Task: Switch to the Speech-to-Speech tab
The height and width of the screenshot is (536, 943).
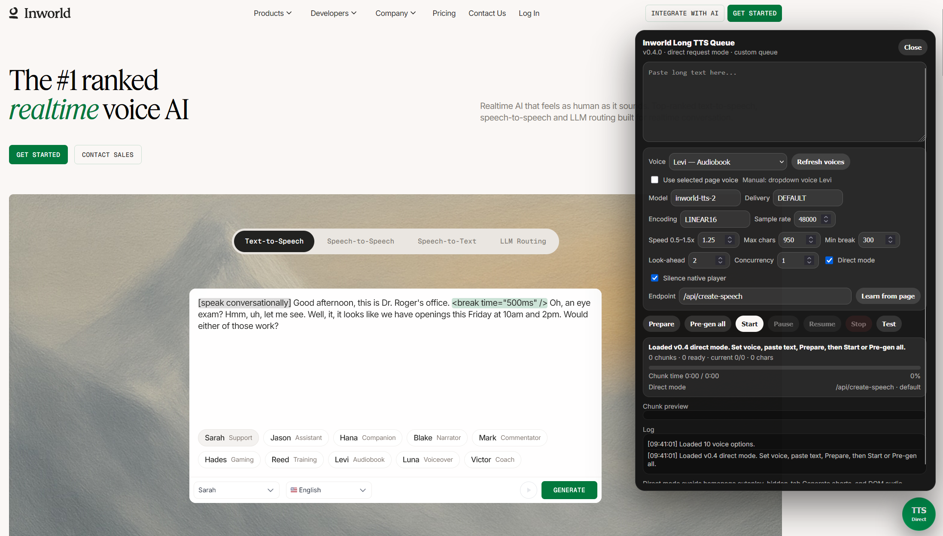Action: pos(361,241)
